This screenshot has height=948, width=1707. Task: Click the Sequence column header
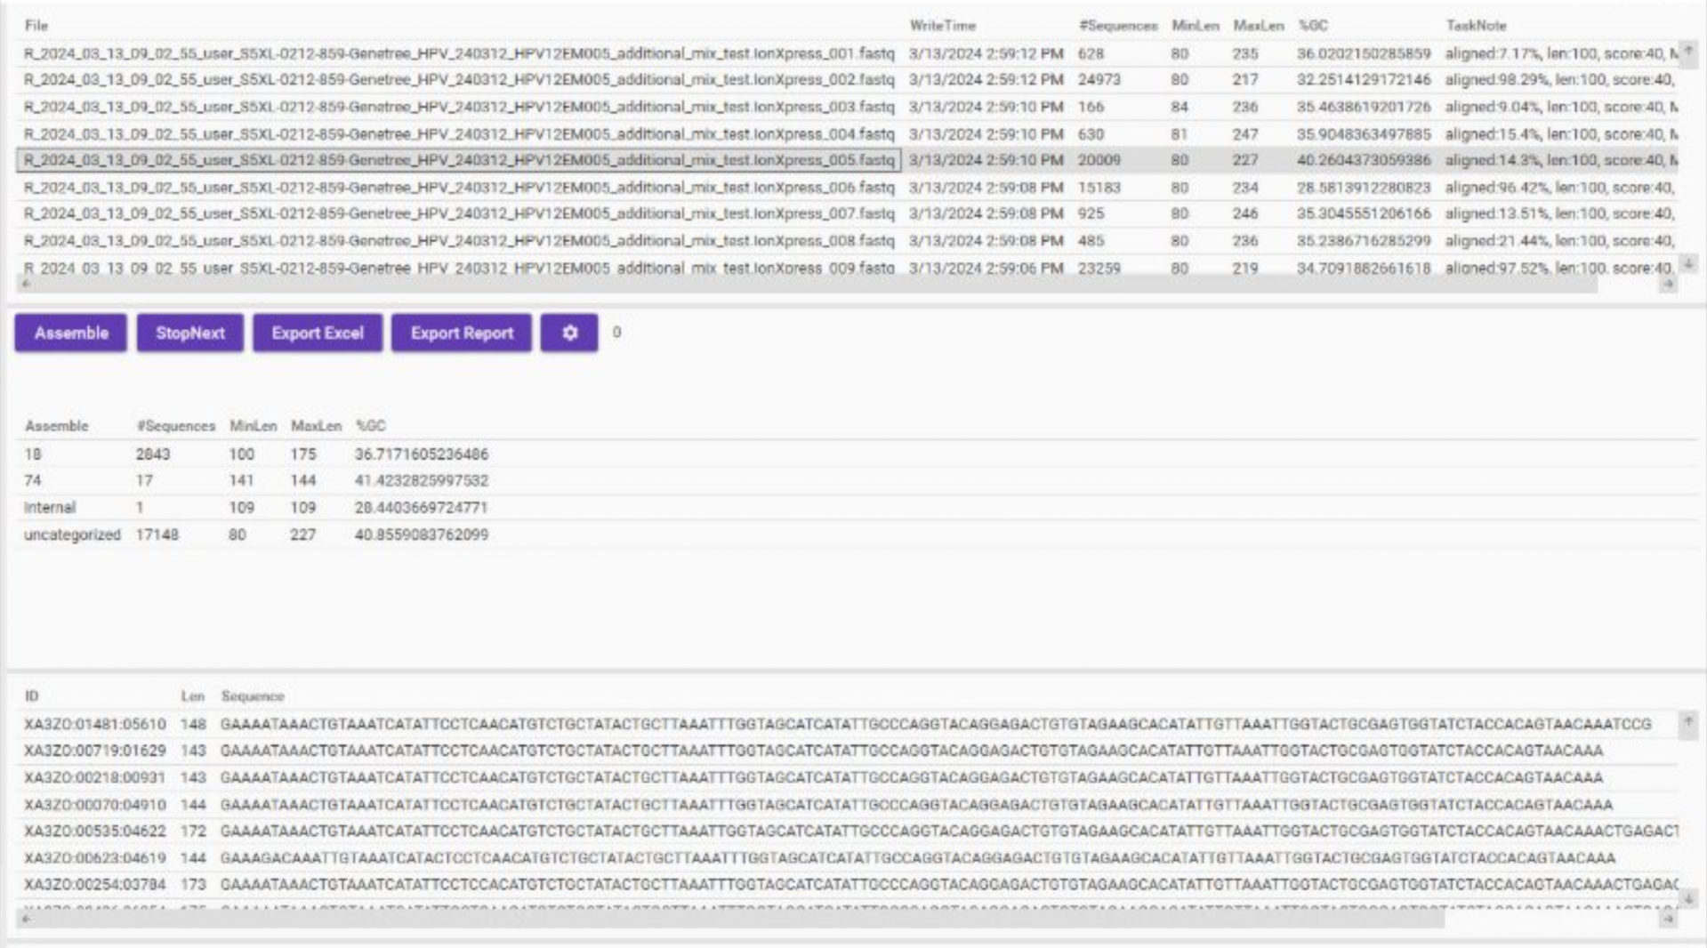tap(253, 696)
